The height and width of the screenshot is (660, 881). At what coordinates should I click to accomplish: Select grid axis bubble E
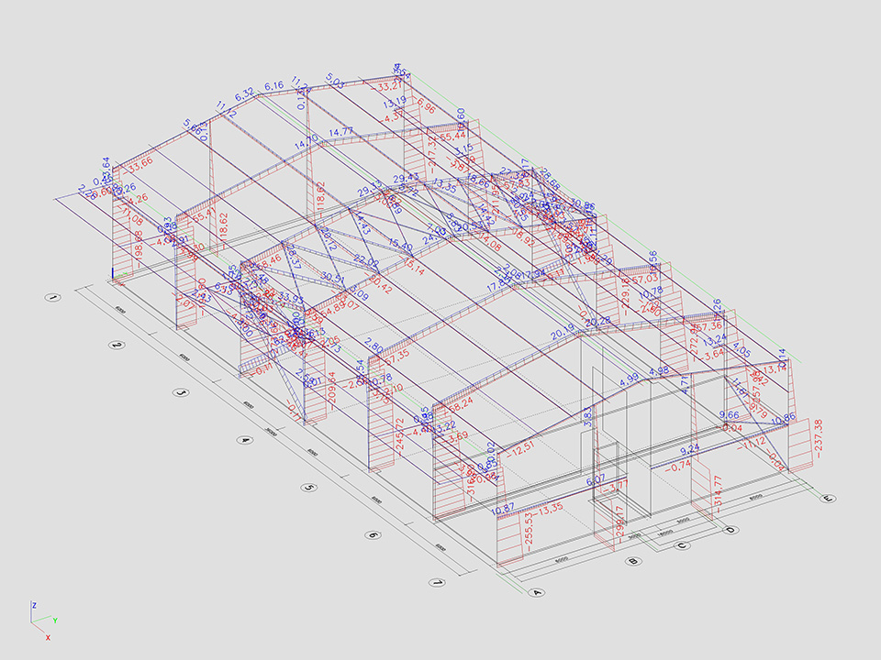[x=827, y=498]
